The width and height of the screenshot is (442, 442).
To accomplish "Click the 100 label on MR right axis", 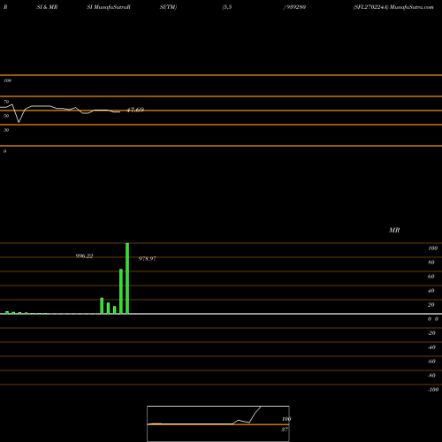I will click(432, 248).
